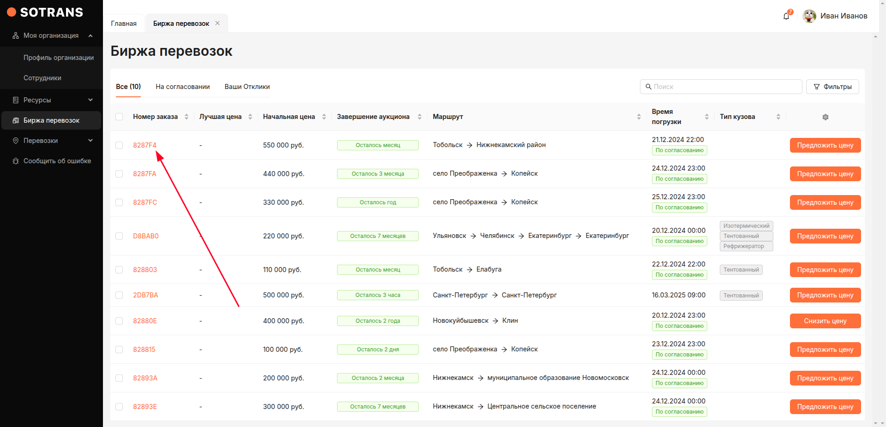Expand the Перевозки sidebar menu
886x427 pixels.
pyautogui.click(x=90, y=141)
